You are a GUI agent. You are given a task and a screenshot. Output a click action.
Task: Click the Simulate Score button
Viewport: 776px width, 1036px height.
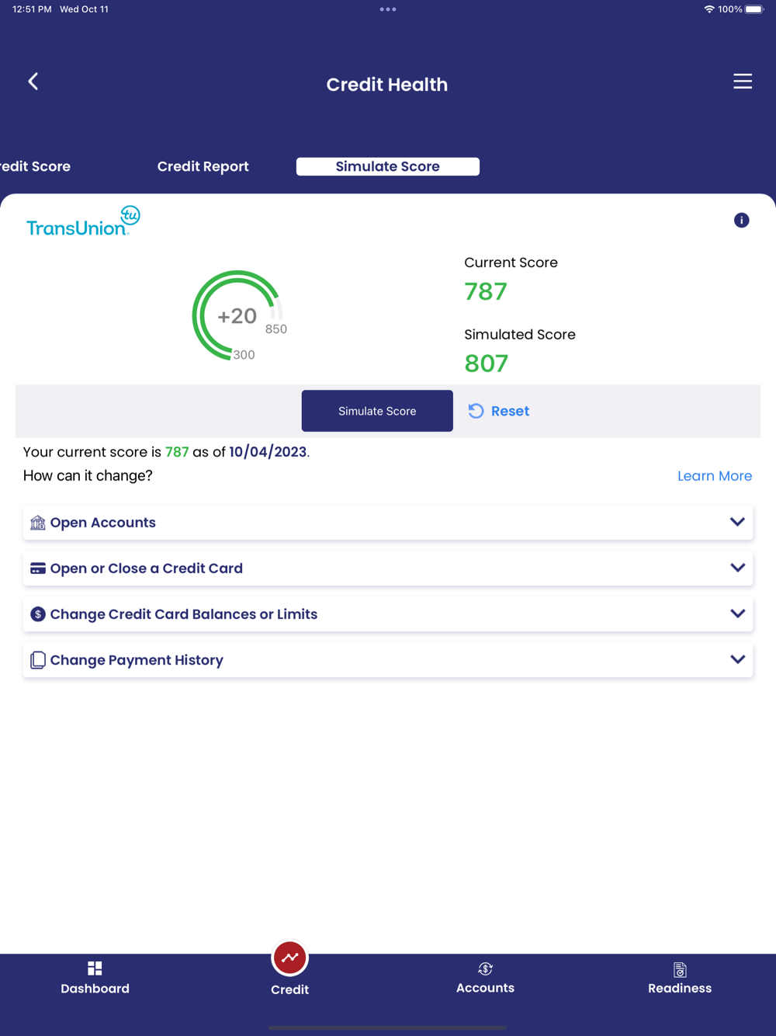point(377,411)
